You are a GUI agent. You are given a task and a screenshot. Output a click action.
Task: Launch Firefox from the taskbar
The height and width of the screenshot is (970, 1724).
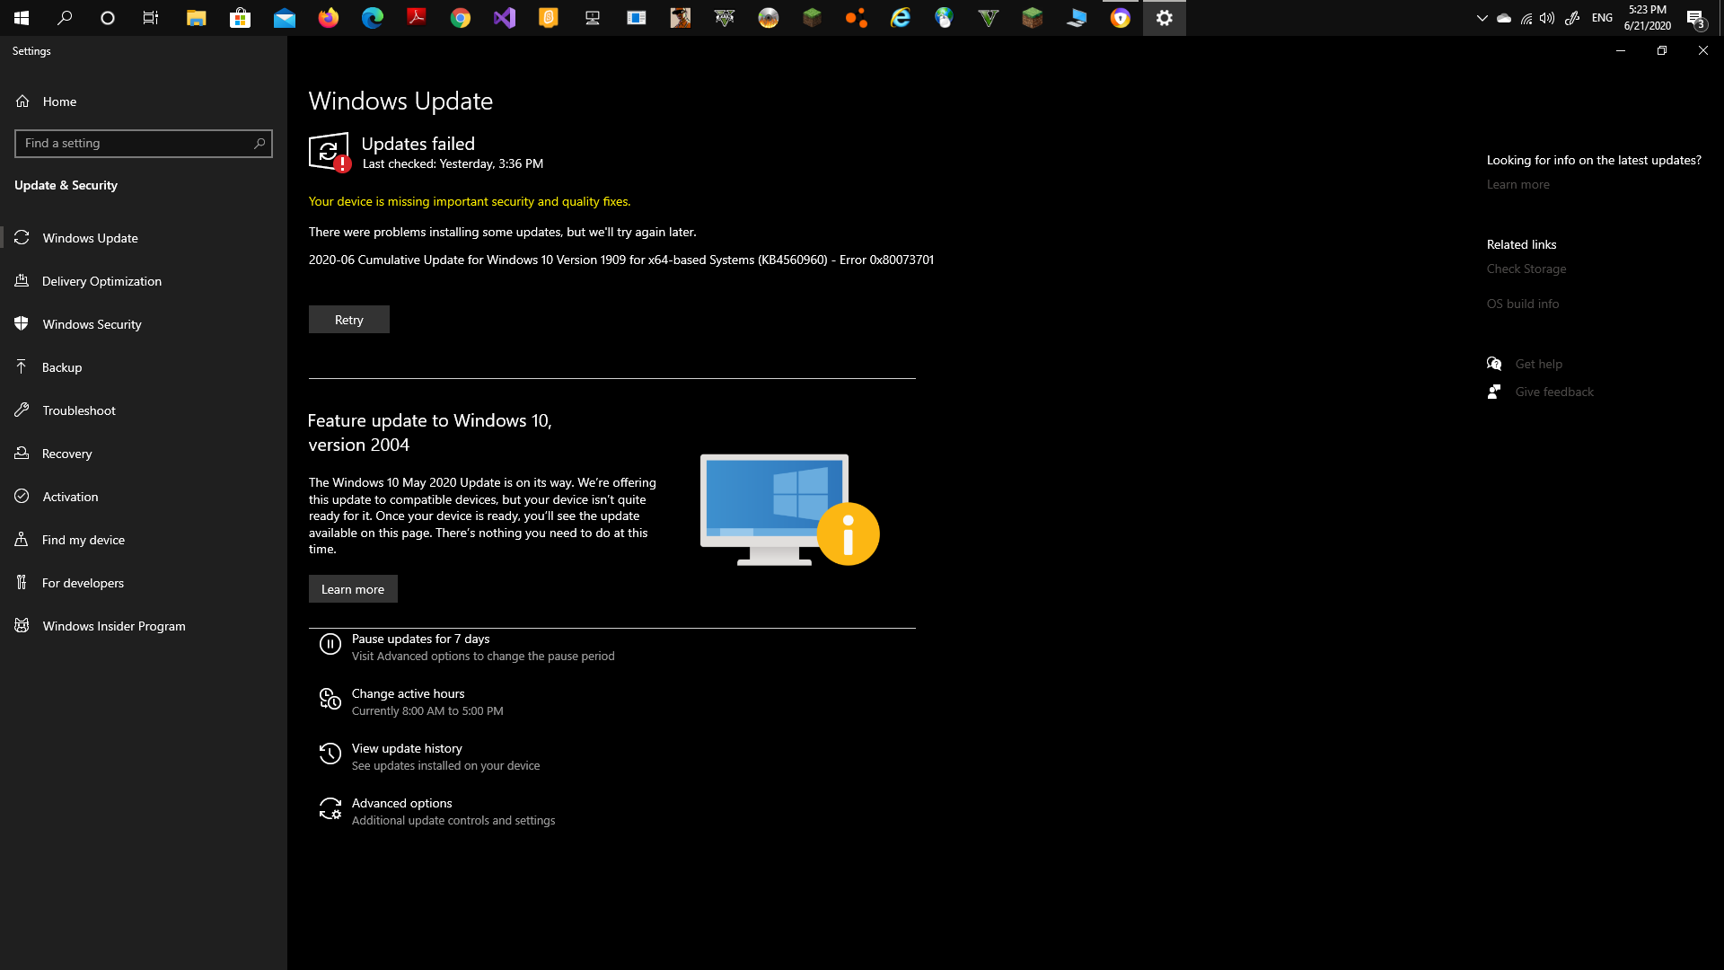pos(328,18)
